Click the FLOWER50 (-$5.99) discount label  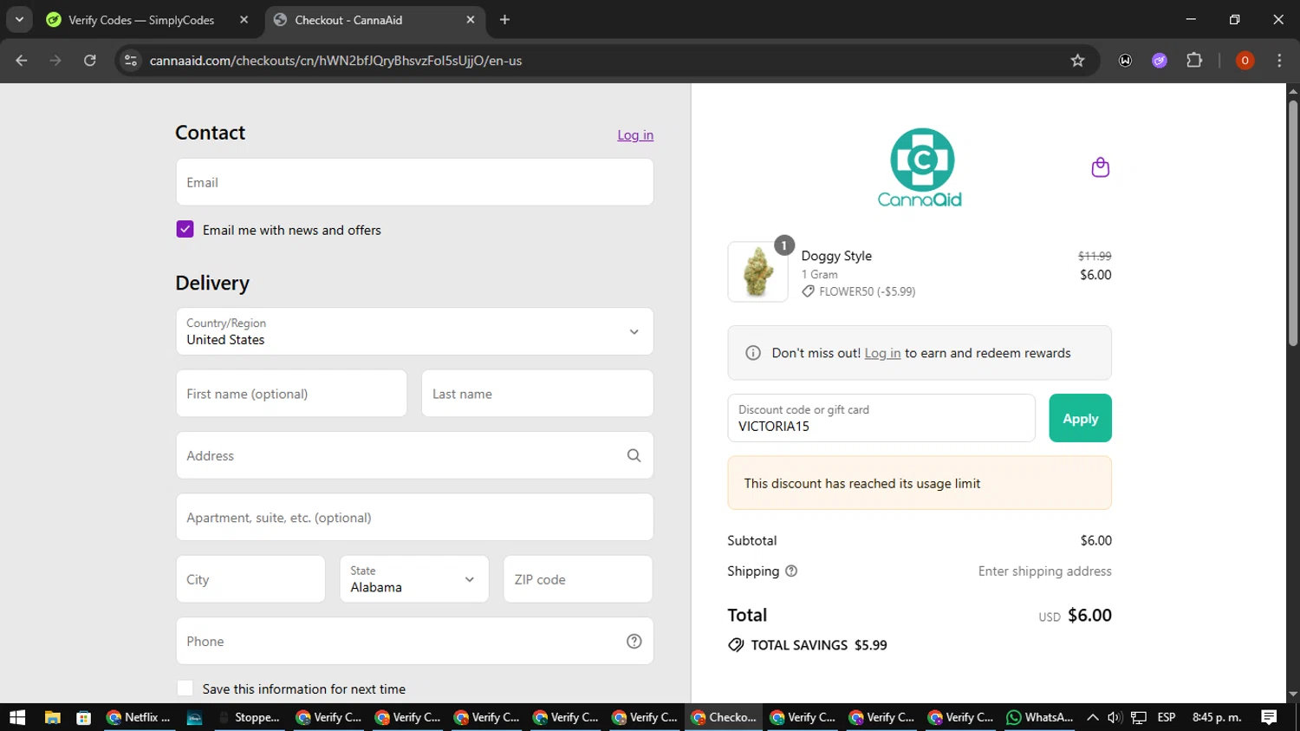[867, 291]
